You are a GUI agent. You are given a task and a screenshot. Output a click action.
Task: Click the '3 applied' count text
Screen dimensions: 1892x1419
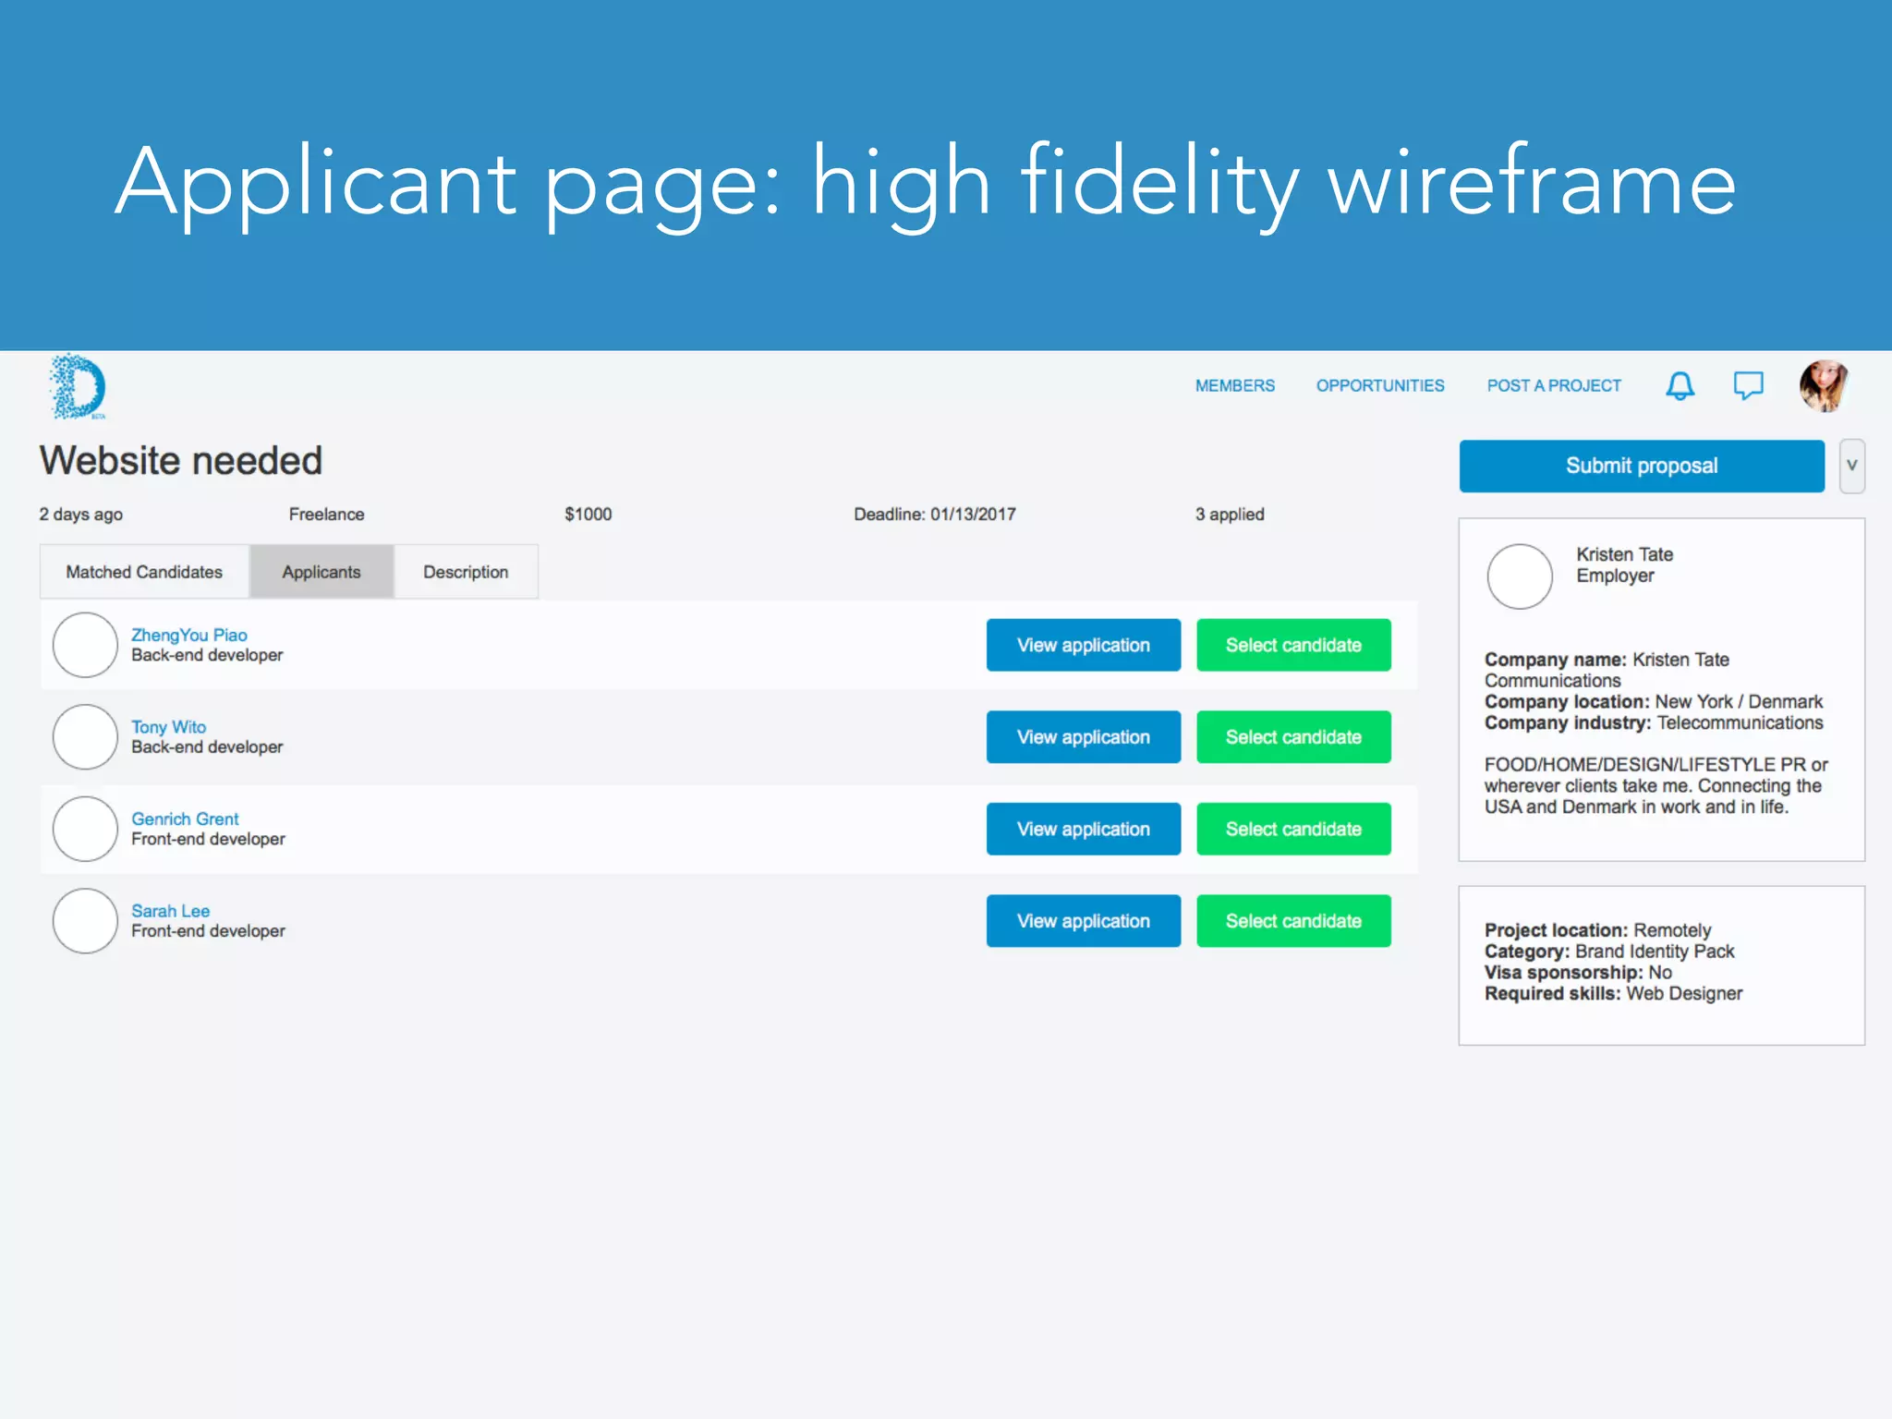1230,515
